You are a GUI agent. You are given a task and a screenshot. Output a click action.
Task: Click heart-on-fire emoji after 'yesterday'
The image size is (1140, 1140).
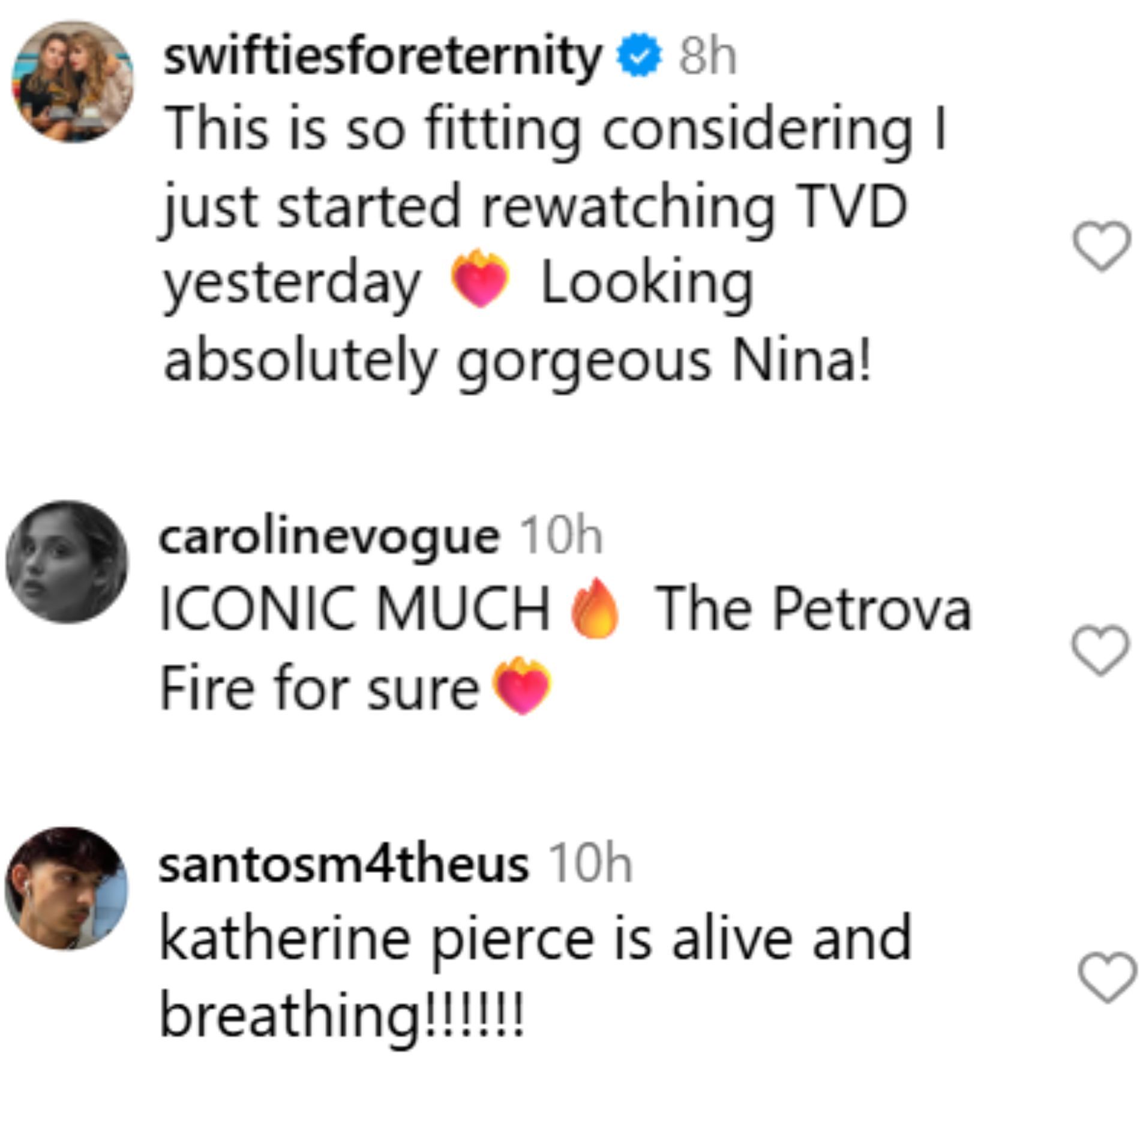(480, 278)
